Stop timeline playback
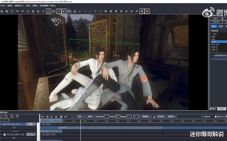 (x=61, y=116)
